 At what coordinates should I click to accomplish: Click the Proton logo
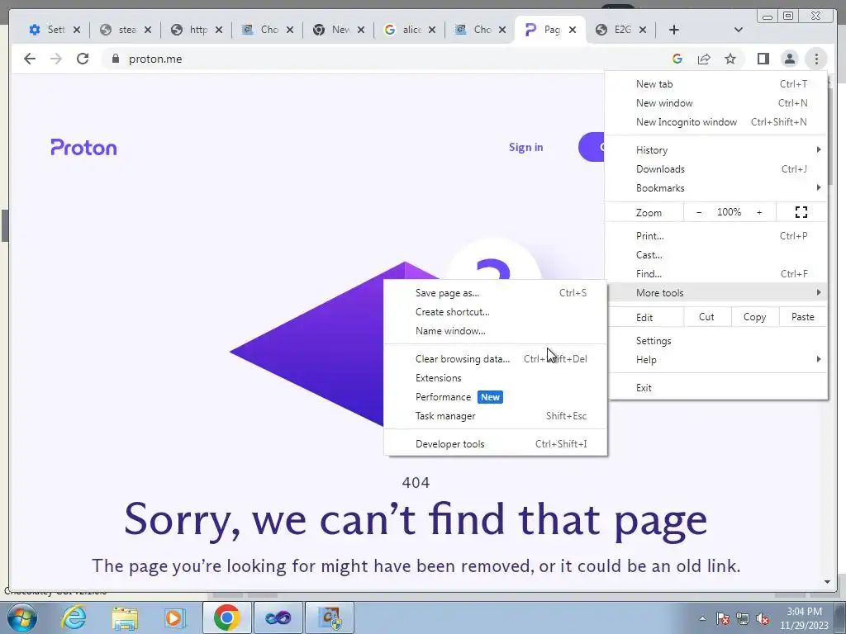click(83, 147)
